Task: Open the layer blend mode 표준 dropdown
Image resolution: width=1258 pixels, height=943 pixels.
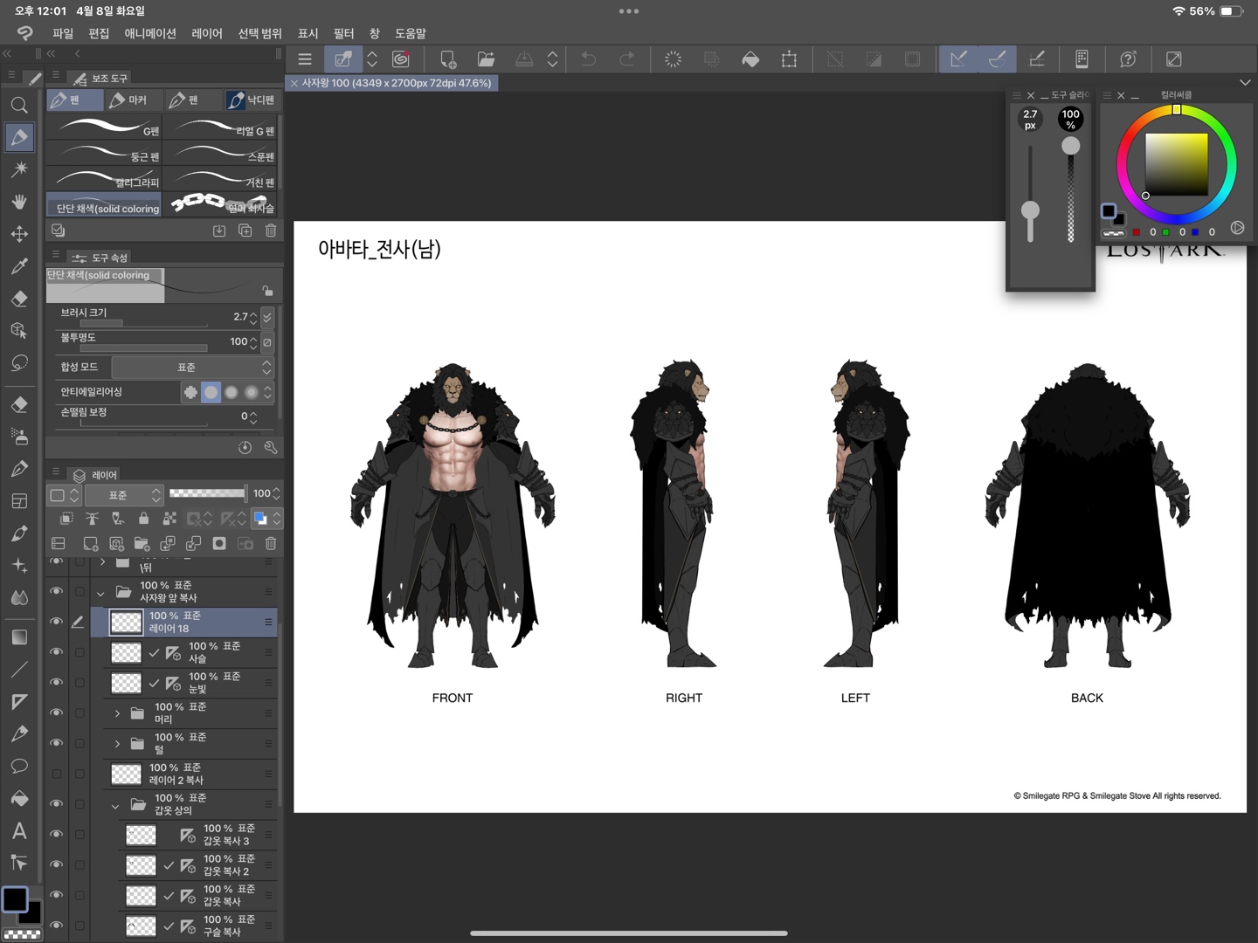Action: [124, 495]
